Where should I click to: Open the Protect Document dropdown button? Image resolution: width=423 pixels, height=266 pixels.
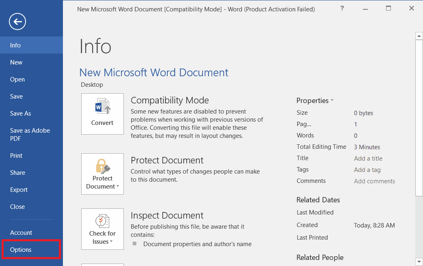click(103, 174)
